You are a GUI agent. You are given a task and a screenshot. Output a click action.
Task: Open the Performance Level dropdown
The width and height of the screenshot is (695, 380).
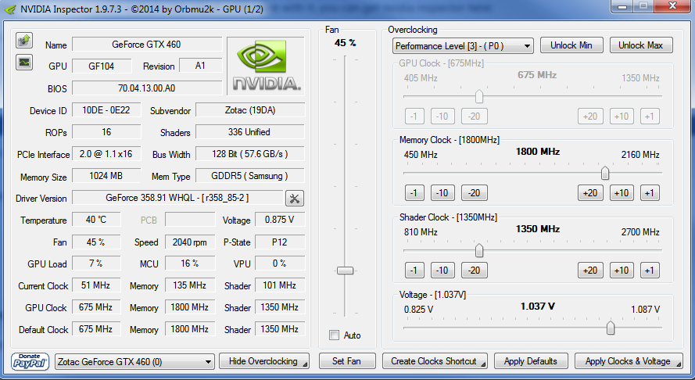pyautogui.click(x=463, y=45)
